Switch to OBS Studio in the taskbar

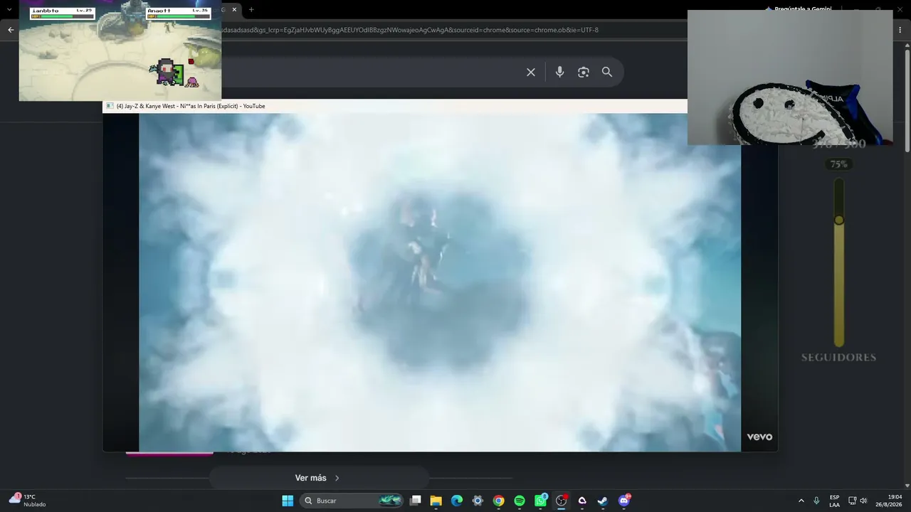click(562, 501)
